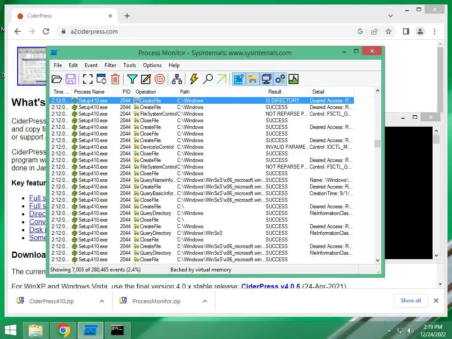Open the Tools menu
The height and width of the screenshot is (339, 452).
pos(129,65)
